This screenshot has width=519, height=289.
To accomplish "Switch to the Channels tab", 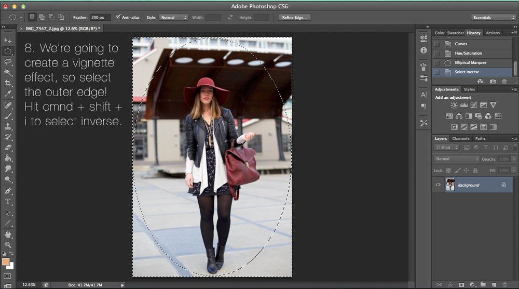I will [460, 138].
